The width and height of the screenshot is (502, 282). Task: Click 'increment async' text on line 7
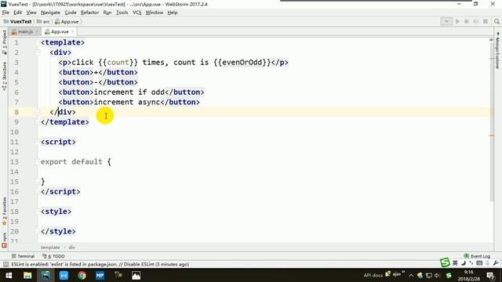point(127,102)
